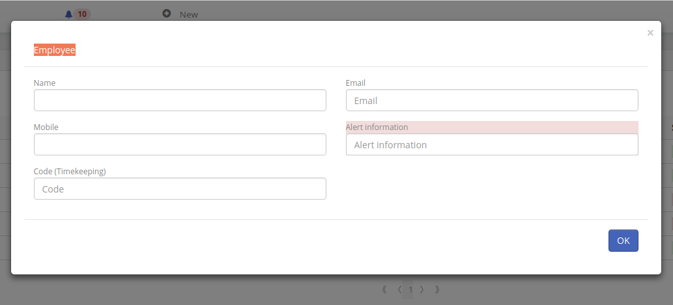Confirm the form with the OK button
The image size is (673, 305).
pos(623,241)
